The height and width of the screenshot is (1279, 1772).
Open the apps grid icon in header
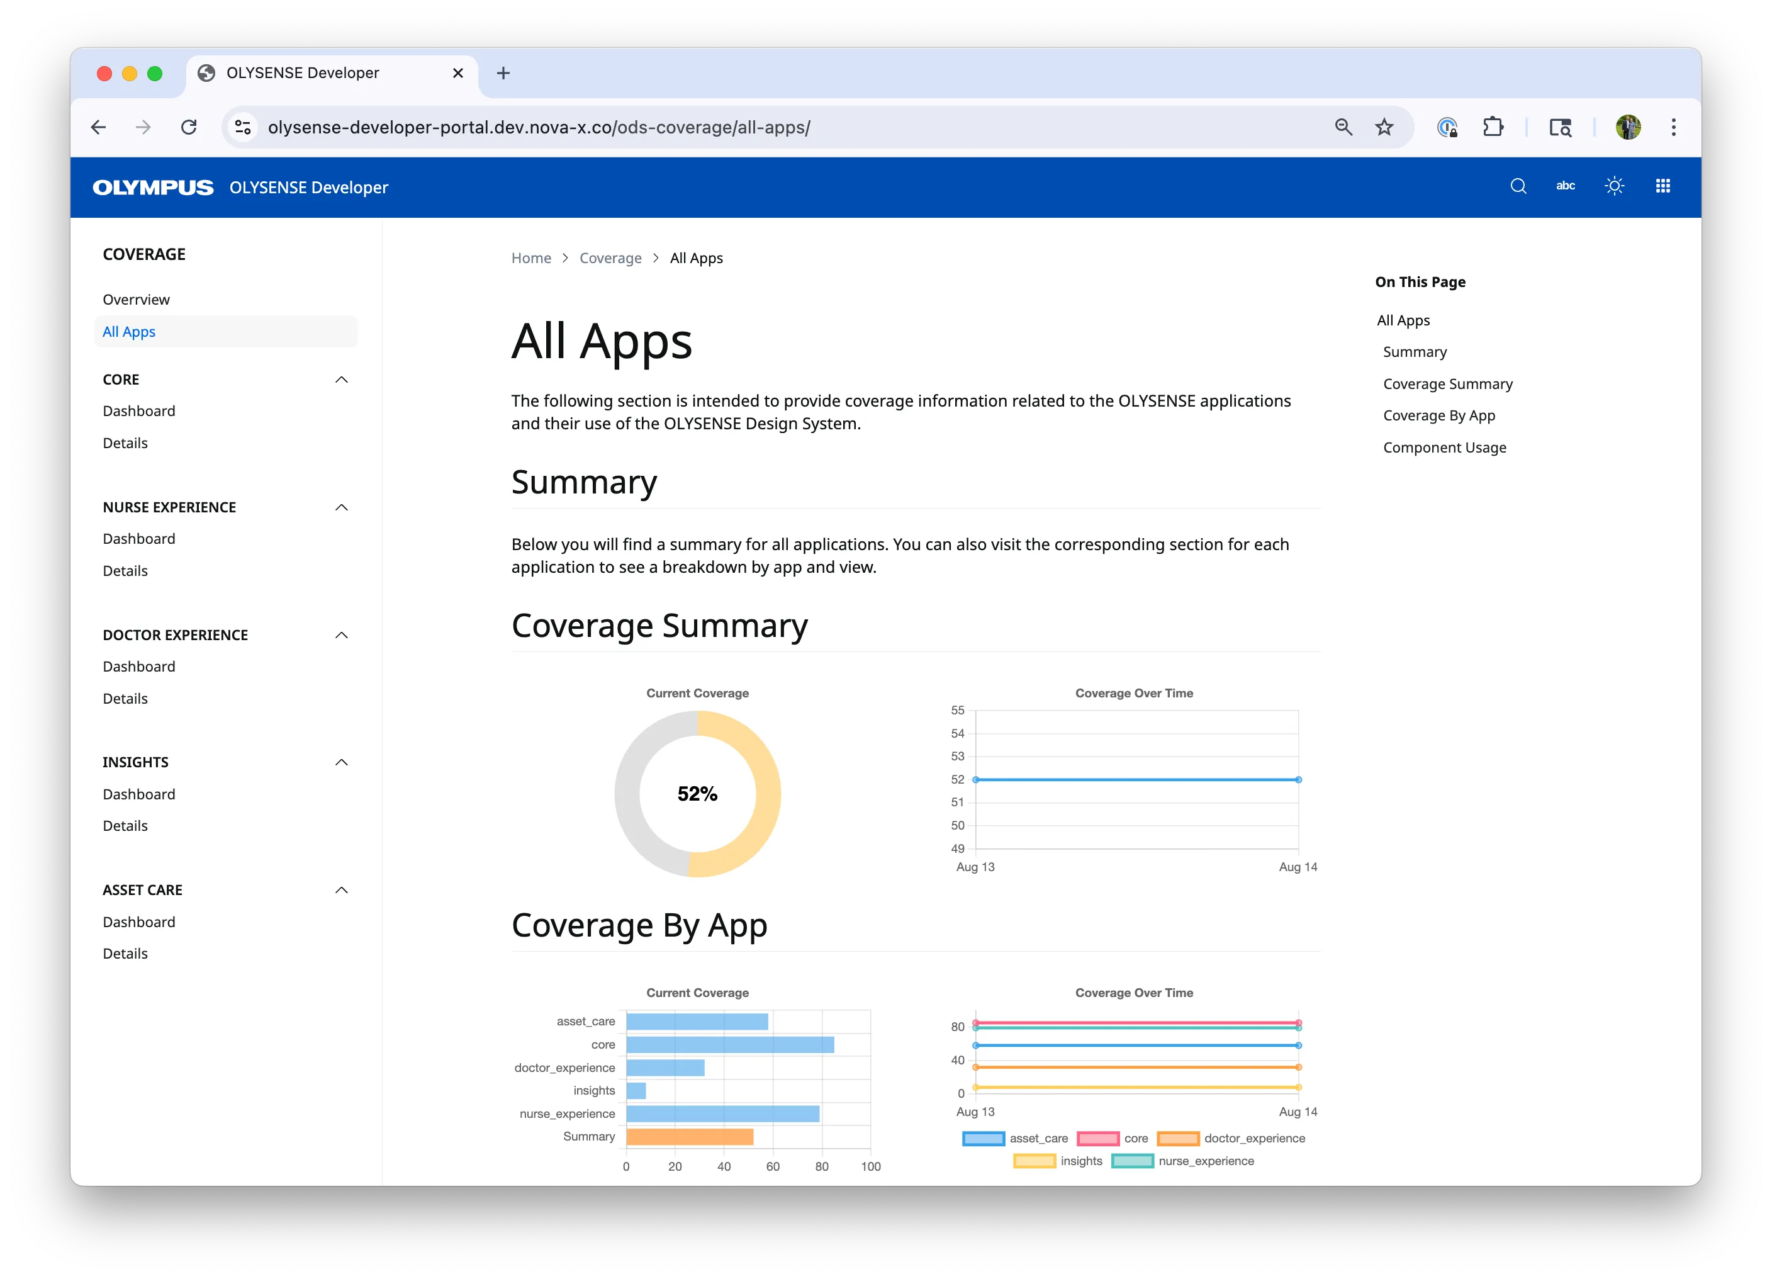[x=1663, y=186]
